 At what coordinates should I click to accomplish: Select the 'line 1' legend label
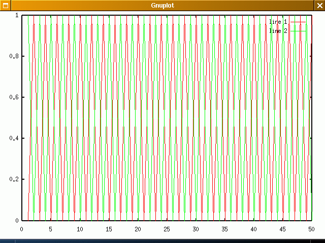[x=278, y=22]
